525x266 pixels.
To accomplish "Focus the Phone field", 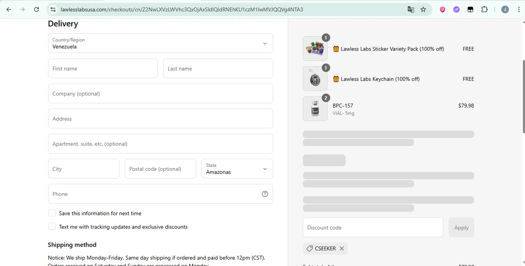I will [x=160, y=194].
